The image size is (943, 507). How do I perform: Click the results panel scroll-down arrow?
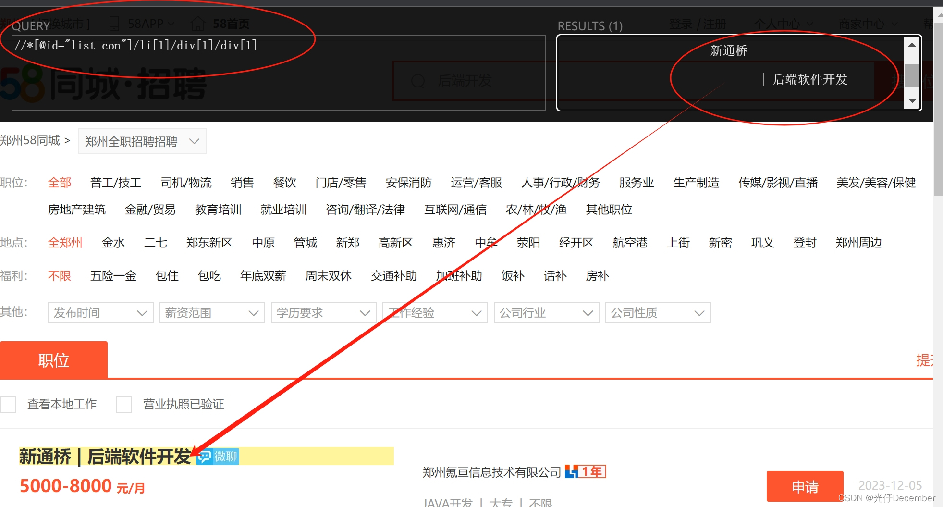pos(911,101)
